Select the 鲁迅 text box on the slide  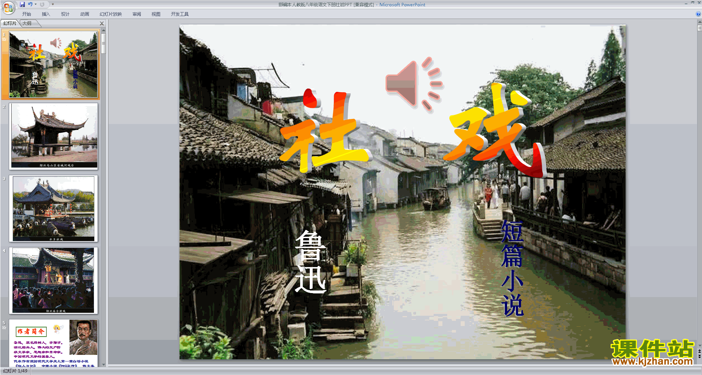pos(310,262)
